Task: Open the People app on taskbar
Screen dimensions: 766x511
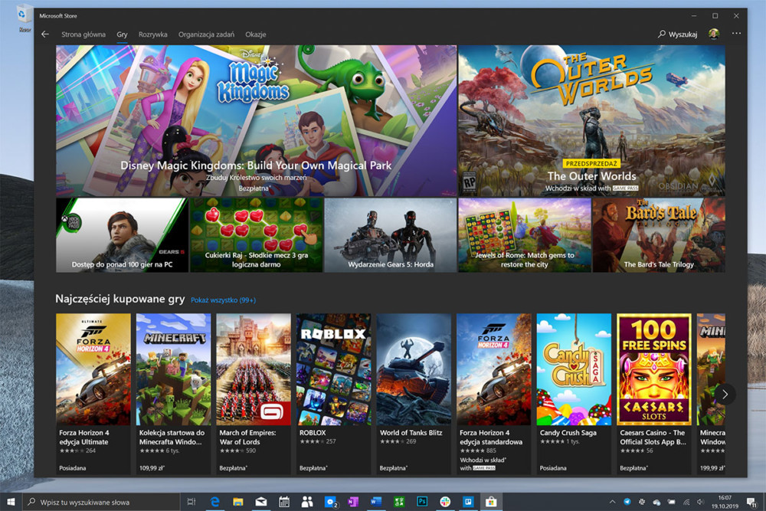Action: 307,502
